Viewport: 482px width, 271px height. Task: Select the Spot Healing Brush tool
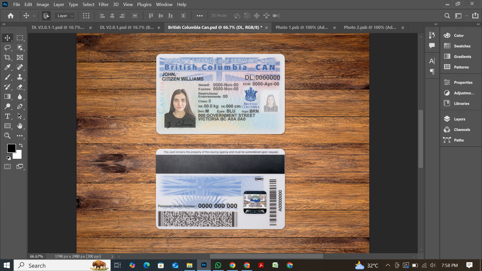click(20, 67)
